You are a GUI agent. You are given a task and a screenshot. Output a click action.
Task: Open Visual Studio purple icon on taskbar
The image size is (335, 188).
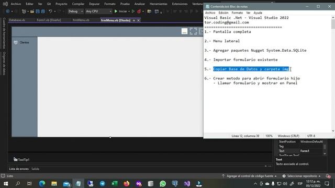coord(187,183)
